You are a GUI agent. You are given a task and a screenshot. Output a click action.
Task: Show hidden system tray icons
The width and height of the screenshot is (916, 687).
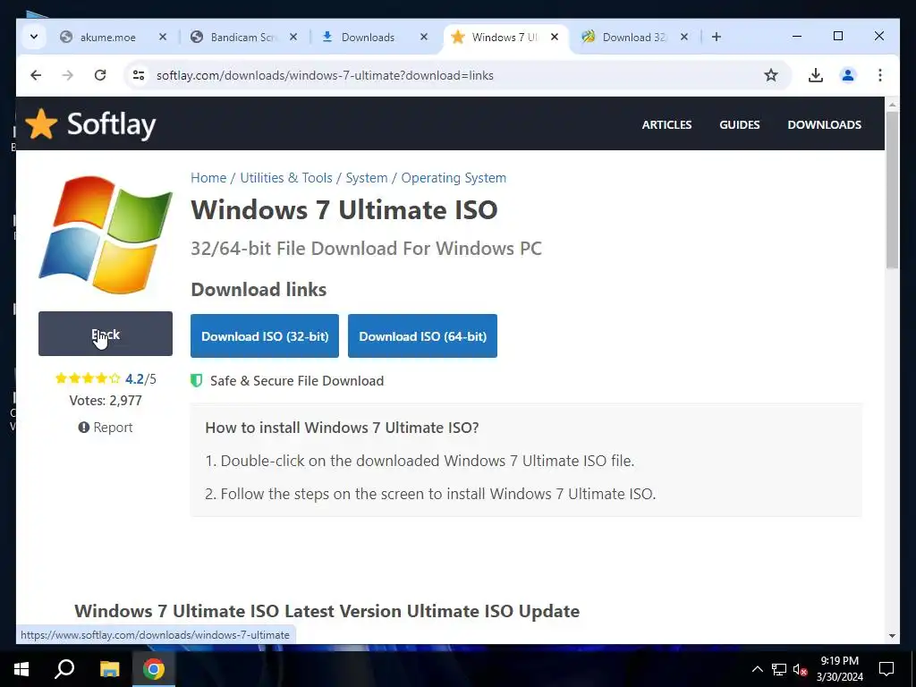(757, 669)
